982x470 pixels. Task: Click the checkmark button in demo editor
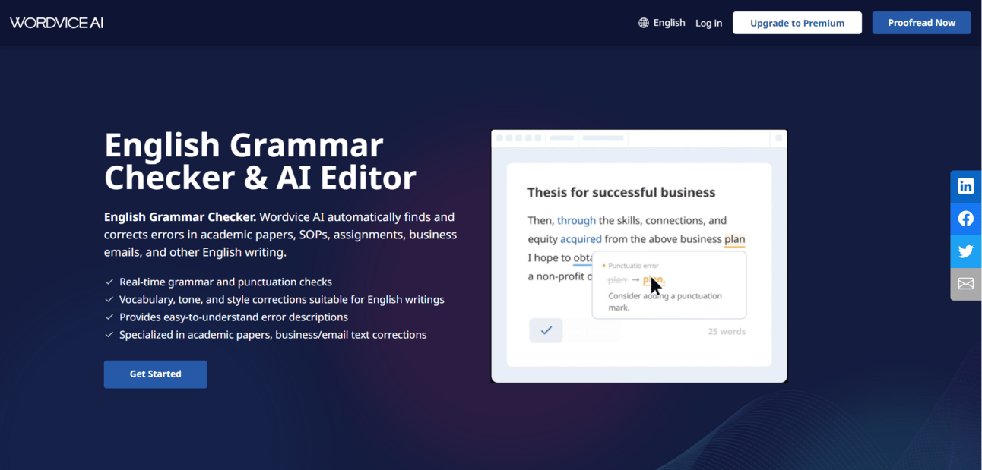546,330
